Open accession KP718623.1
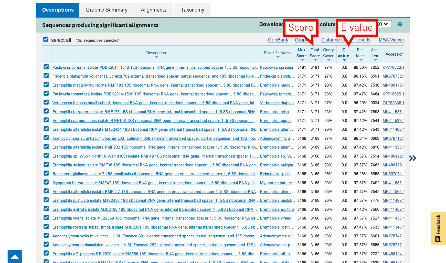This screenshot has height=263, width=446. coord(393,67)
